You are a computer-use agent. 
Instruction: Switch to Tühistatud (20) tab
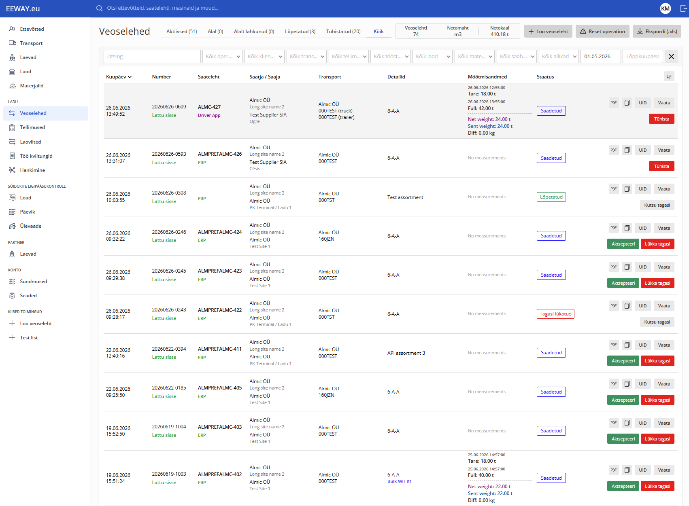(343, 32)
